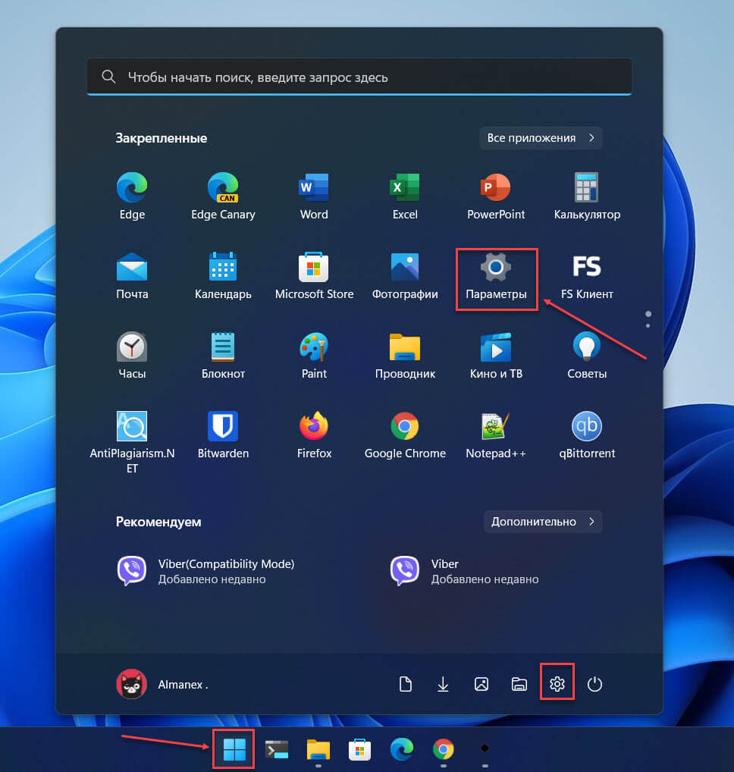Launch Notepad++
The width and height of the screenshot is (734, 772).
496,435
